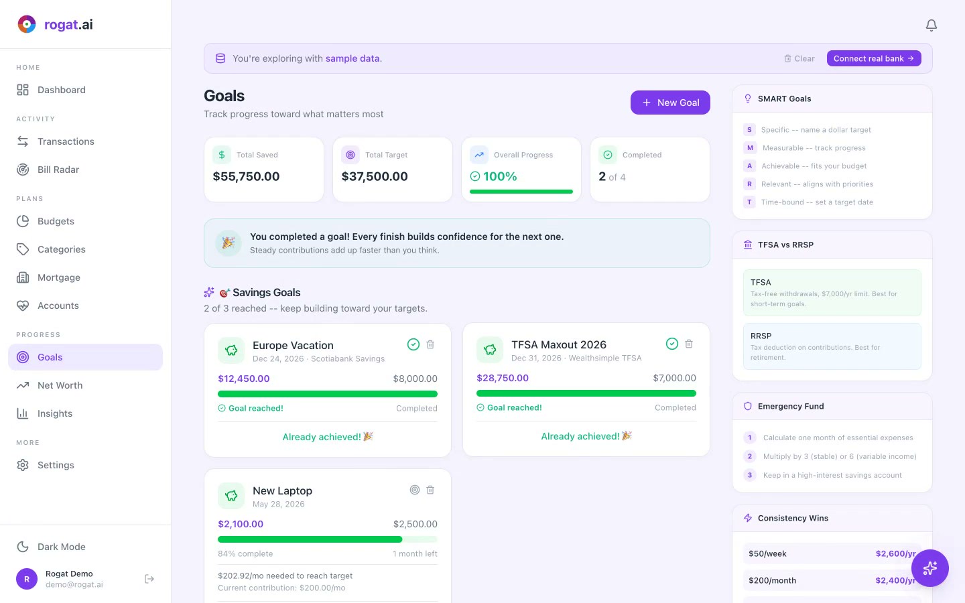
Task: Click Connect real bank
Action: (x=874, y=58)
